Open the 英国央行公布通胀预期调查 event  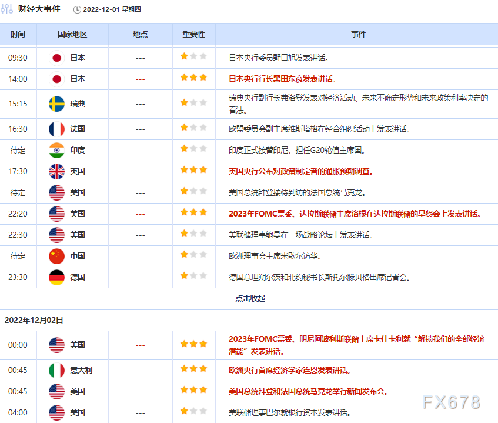click(300, 171)
